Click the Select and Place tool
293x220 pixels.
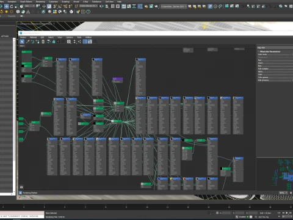[x=22, y=6]
